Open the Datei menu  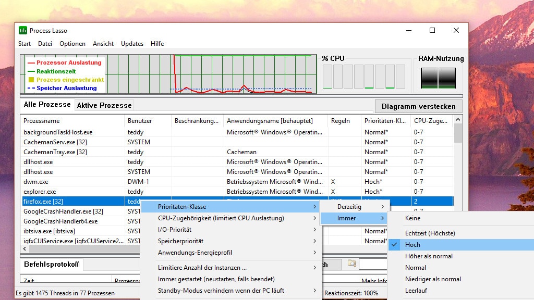point(45,44)
